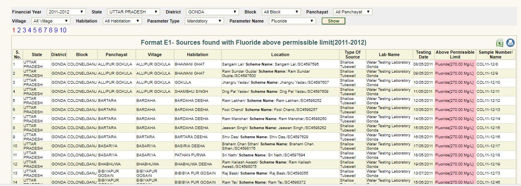Click the Habitation column header
The width and height of the screenshot is (521, 186).
tap(197, 54)
